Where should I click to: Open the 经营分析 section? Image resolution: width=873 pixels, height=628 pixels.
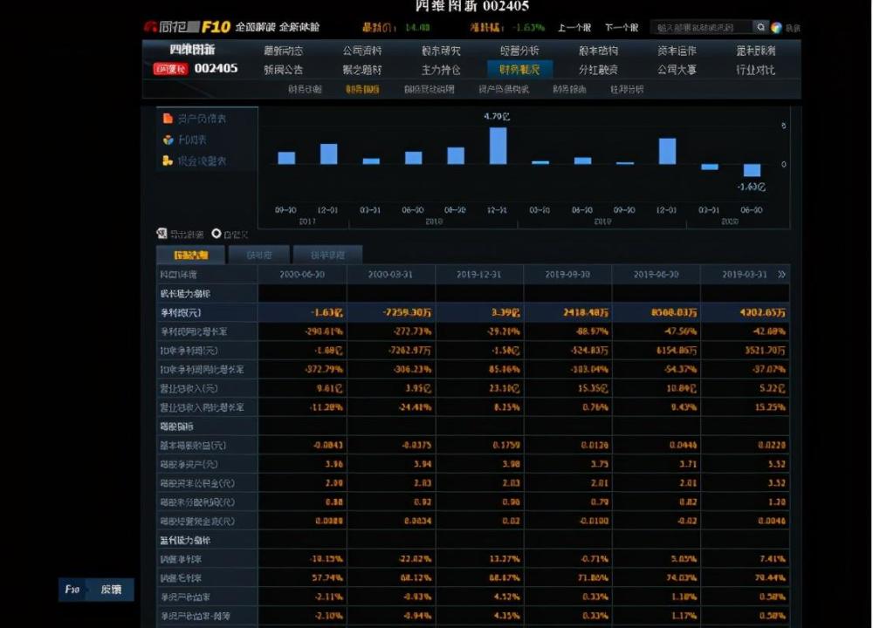click(x=519, y=51)
